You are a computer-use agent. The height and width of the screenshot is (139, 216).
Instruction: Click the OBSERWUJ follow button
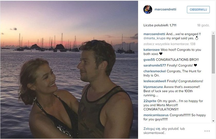(198, 10)
